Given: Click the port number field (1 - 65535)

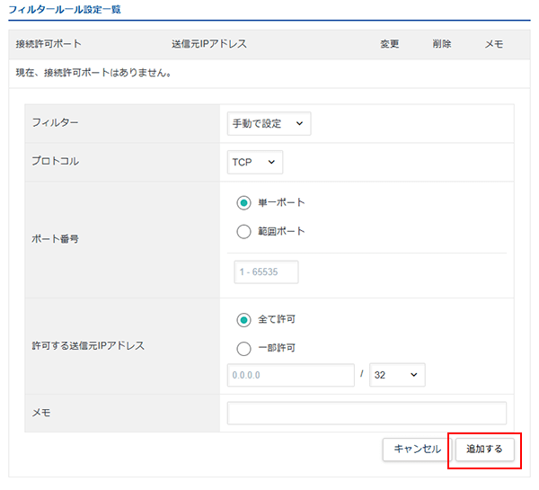Looking at the screenshot, I should [266, 272].
